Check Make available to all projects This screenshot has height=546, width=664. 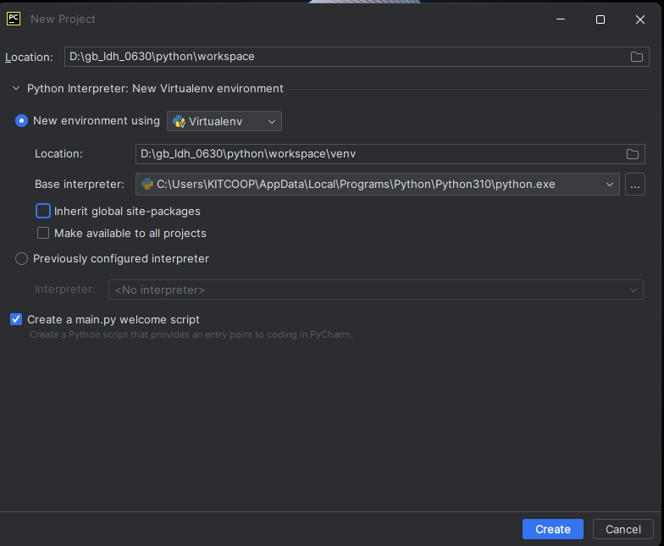[43, 234]
